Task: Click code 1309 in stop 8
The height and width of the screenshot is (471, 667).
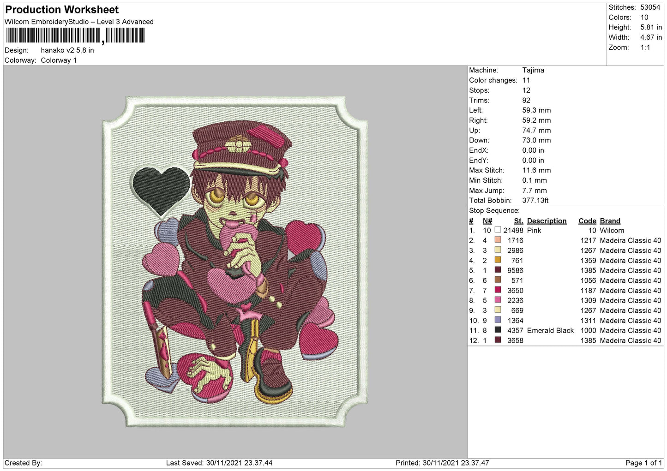Action: click(x=588, y=300)
